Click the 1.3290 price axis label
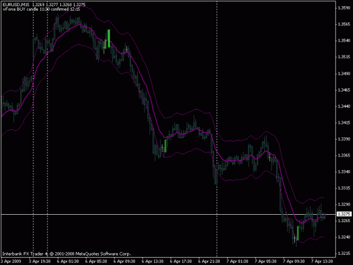 [x=344, y=205]
